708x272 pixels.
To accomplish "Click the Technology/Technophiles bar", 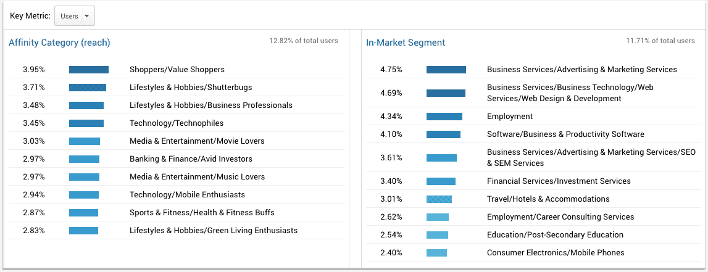I will (x=86, y=123).
